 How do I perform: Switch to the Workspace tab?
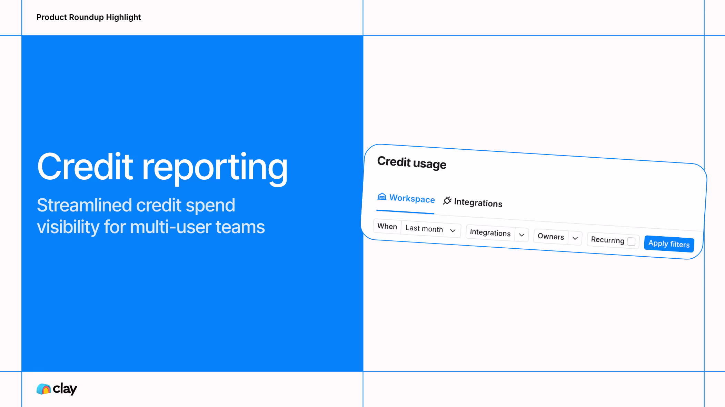[x=412, y=199]
